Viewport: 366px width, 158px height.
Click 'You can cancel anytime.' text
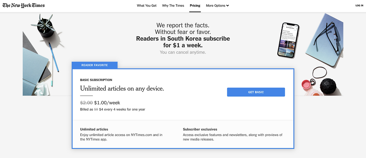point(183,52)
